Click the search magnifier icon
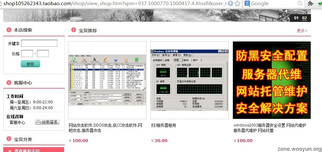Screen dimensions: 322x152 300,4
